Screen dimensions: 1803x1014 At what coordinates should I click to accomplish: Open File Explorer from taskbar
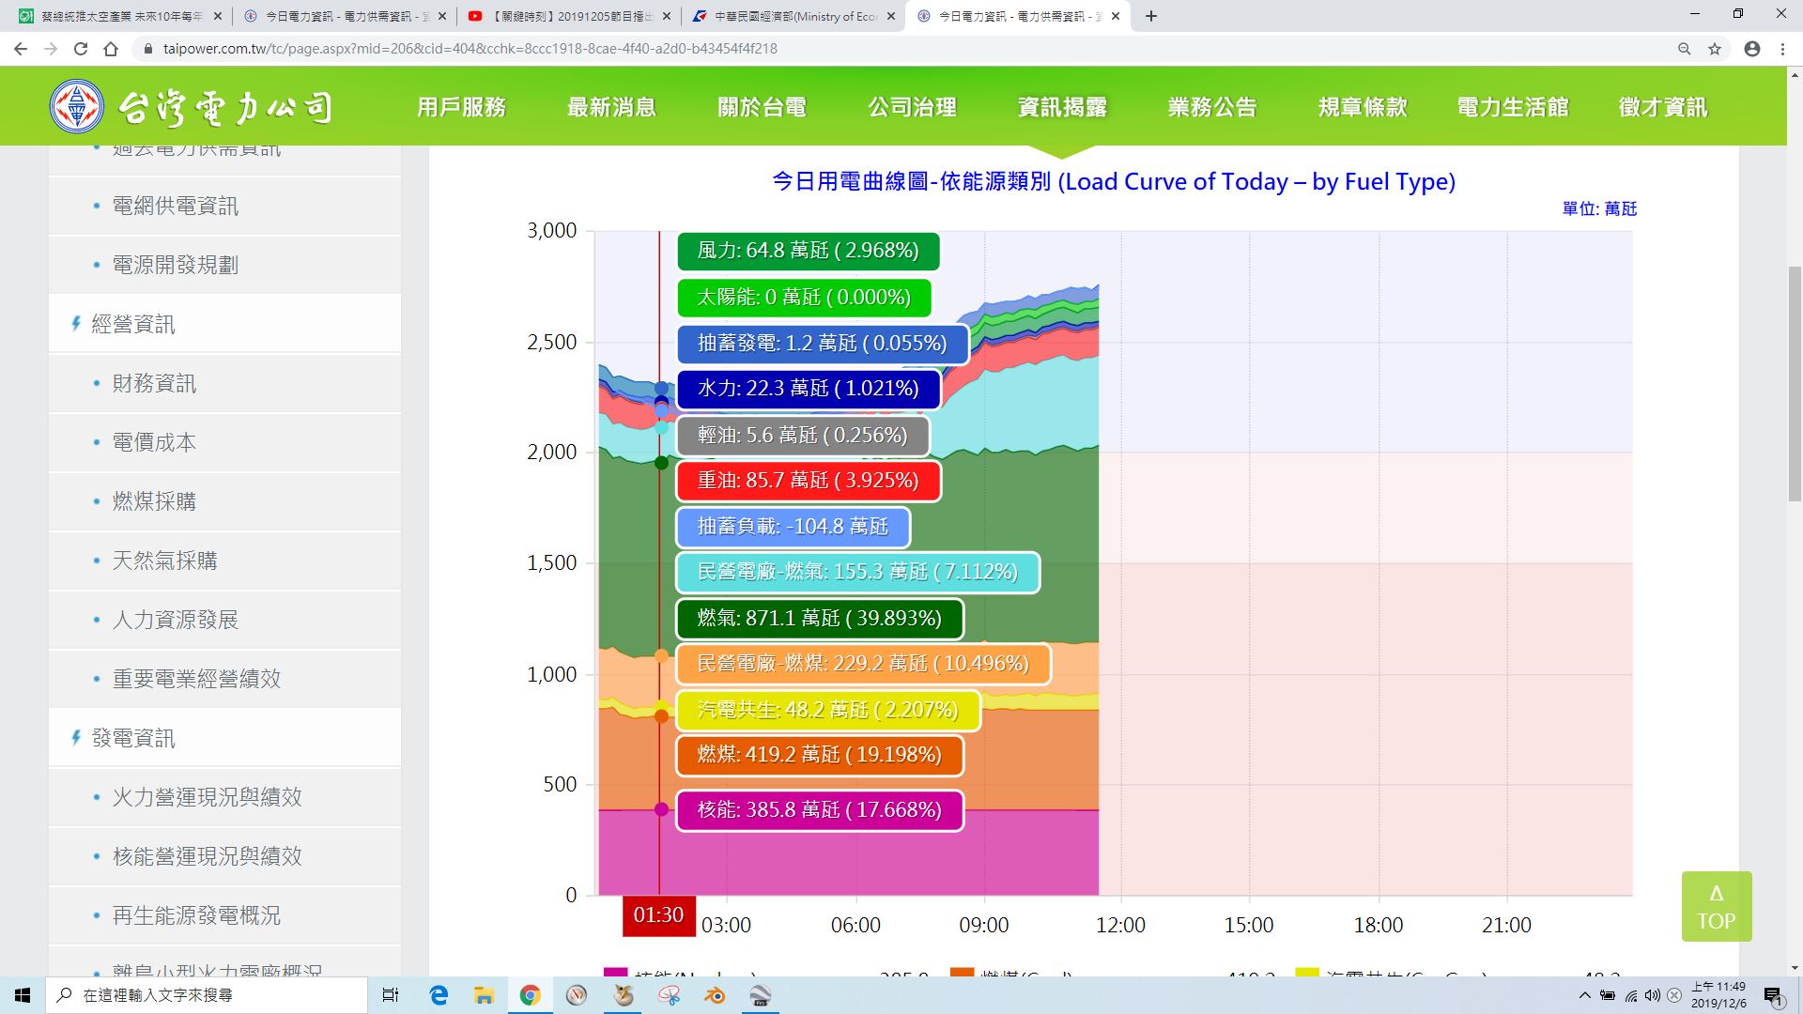[484, 995]
